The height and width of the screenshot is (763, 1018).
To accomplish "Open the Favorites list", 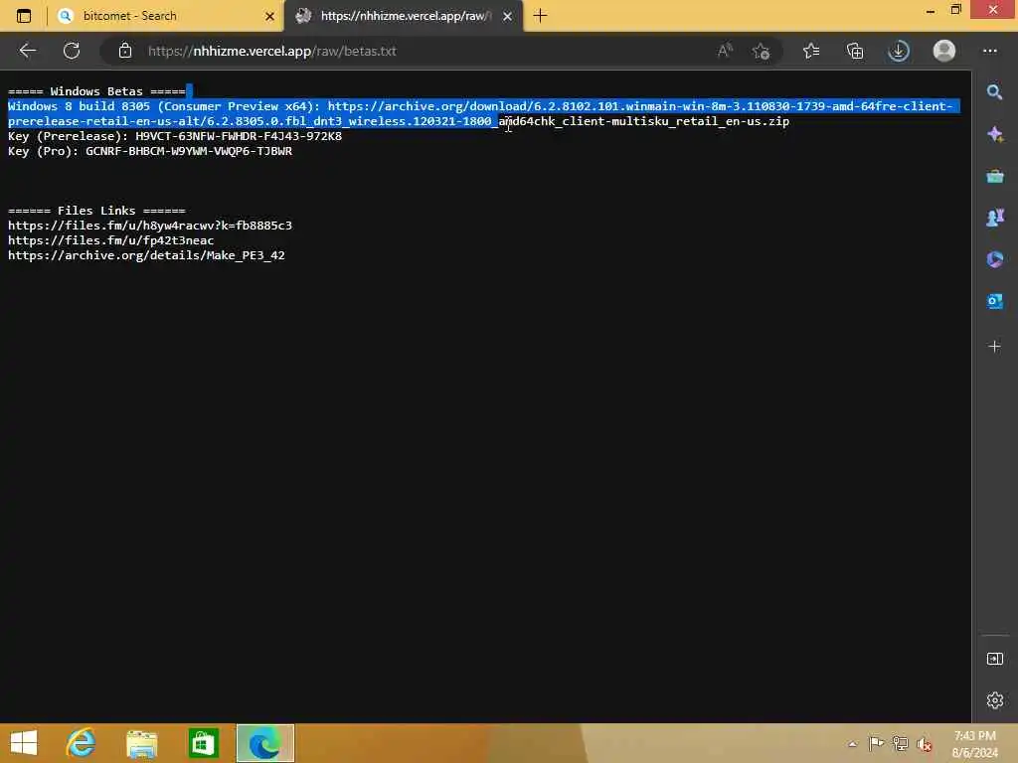I will click(x=811, y=51).
